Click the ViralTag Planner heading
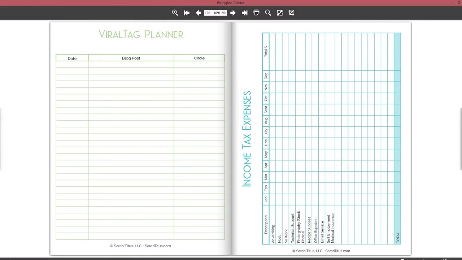Viewport: 462px width, 260px height. 141,34
